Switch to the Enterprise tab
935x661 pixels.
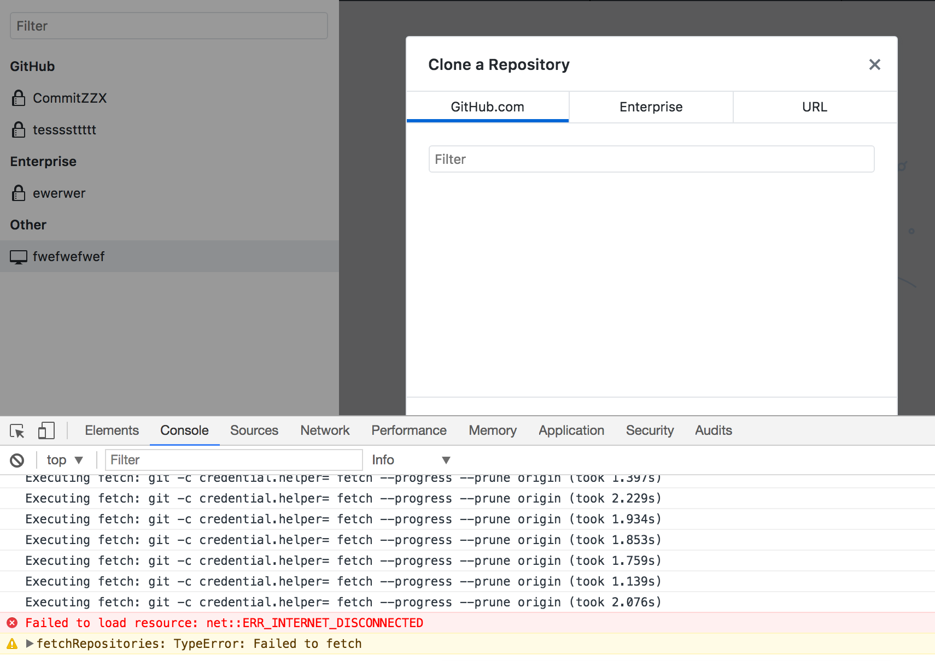click(651, 107)
